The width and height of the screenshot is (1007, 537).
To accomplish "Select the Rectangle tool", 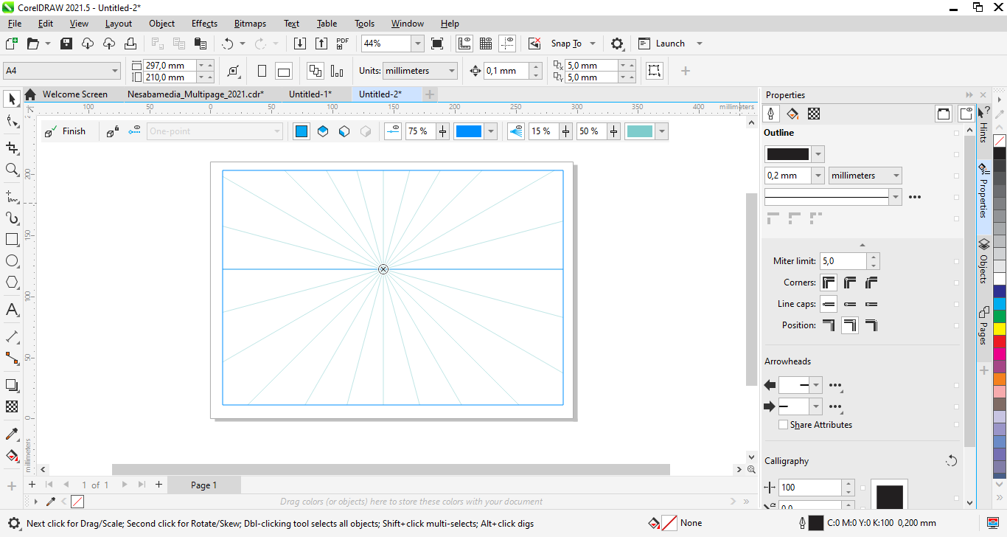I will tap(12, 240).
